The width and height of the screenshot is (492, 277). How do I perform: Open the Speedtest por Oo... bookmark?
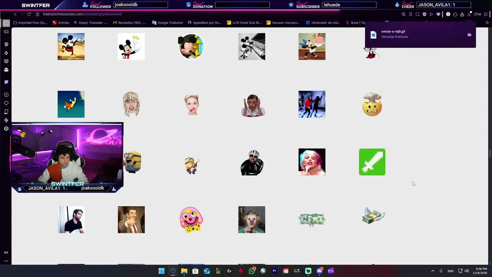point(204,23)
